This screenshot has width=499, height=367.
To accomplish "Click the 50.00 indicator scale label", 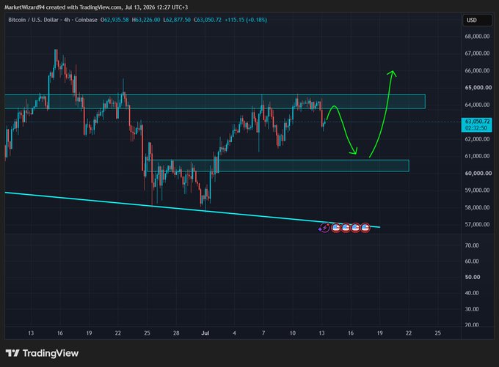I will coord(473,277).
